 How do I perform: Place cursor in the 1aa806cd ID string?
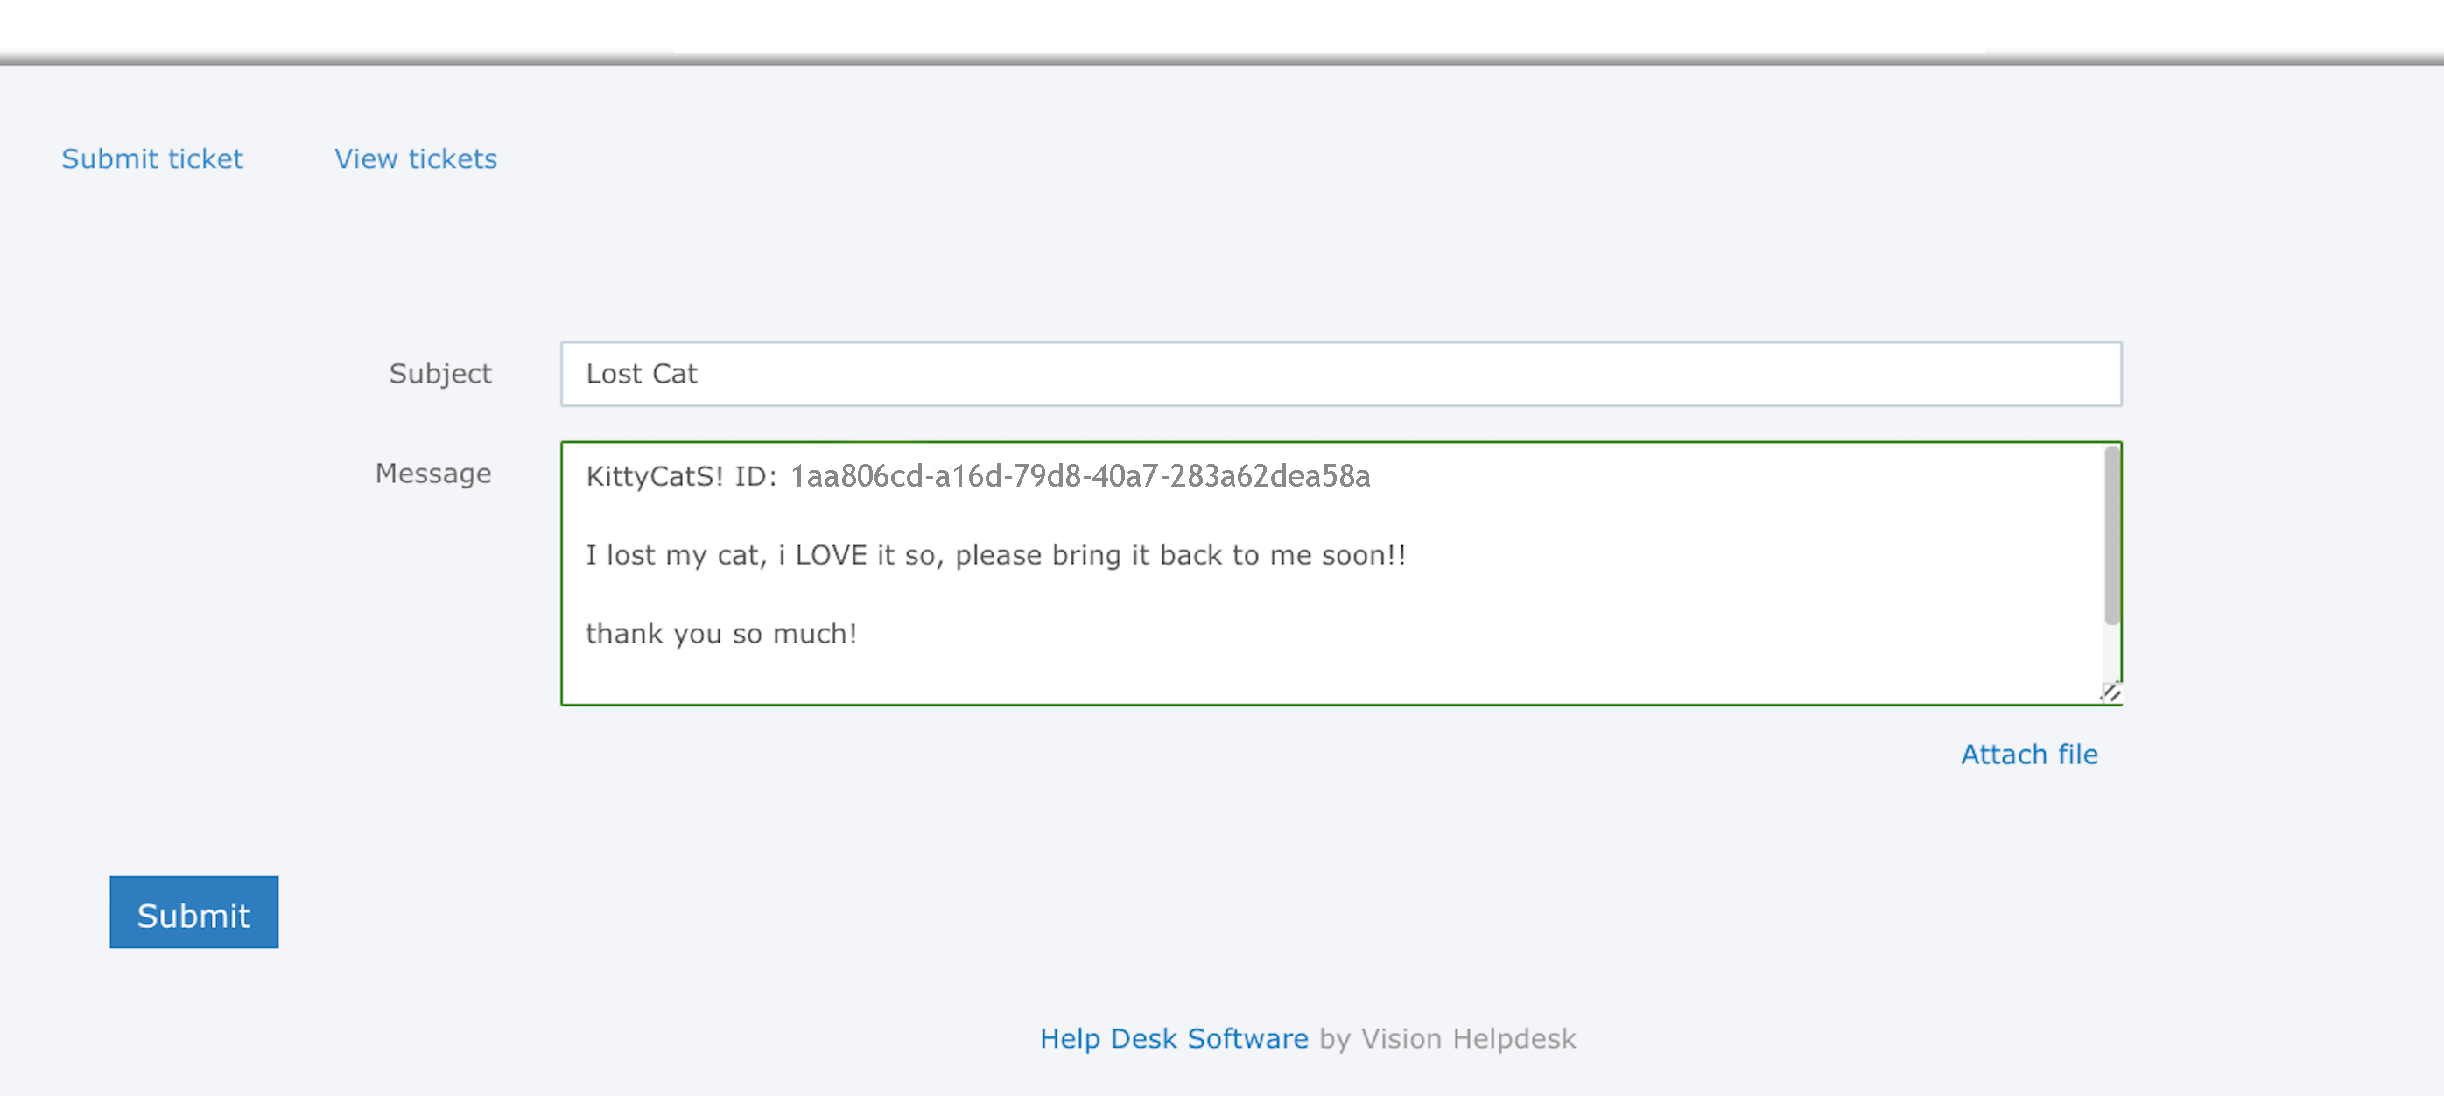(x=1081, y=475)
